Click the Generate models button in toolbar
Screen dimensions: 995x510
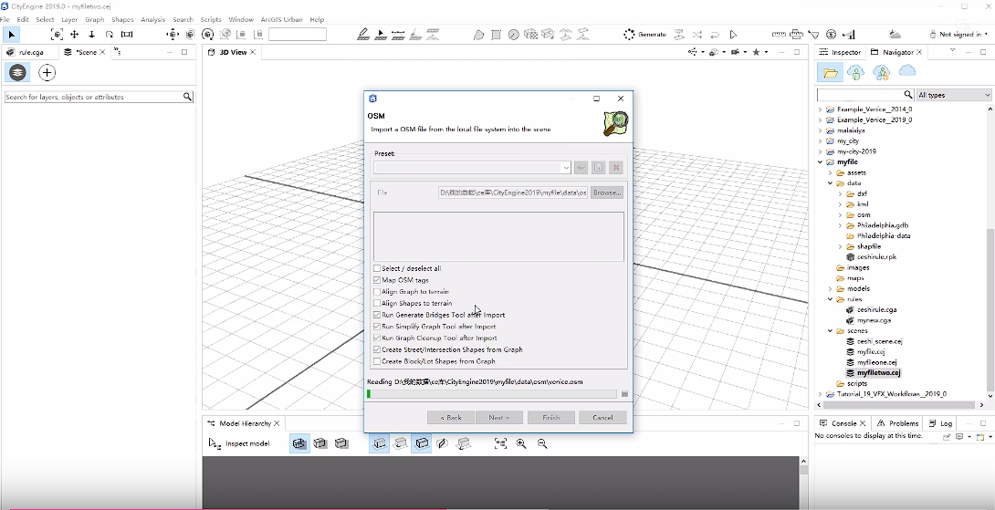[645, 35]
